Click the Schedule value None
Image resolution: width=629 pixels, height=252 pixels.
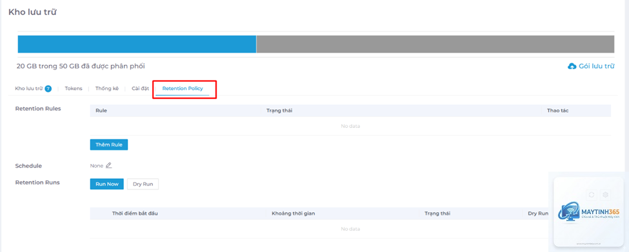[x=96, y=166]
